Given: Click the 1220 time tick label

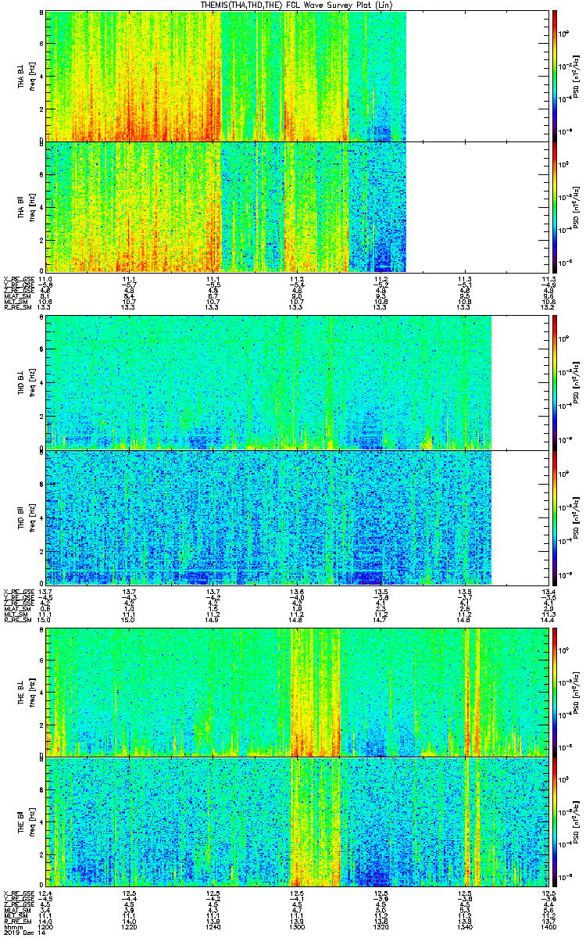Looking at the screenshot, I should point(129,926).
